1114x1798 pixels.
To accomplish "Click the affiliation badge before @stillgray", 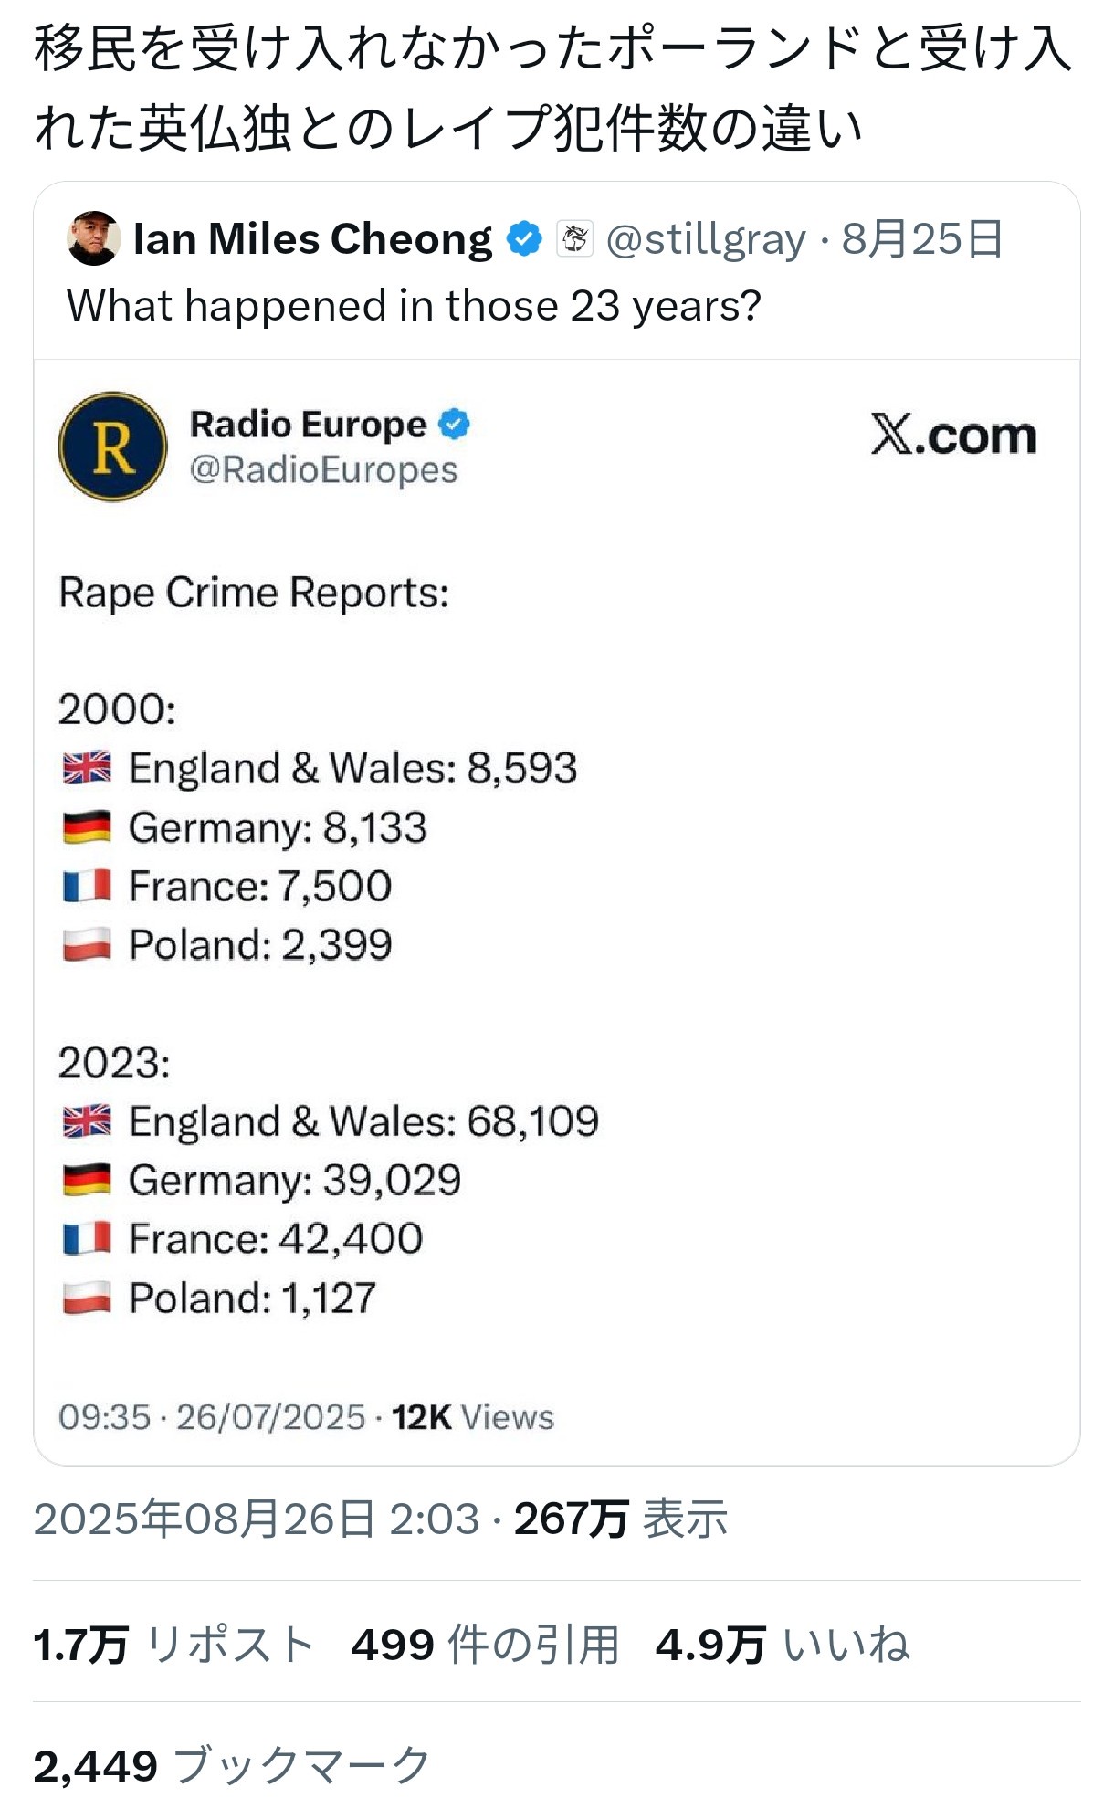I will click(x=575, y=239).
